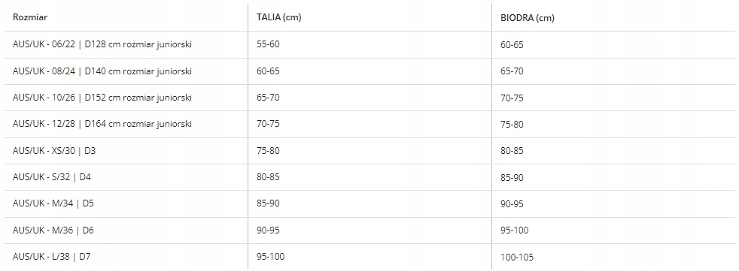
Task: Select the AUS/UK - S/32 D4 row
Action: click(x=369, y=177)
